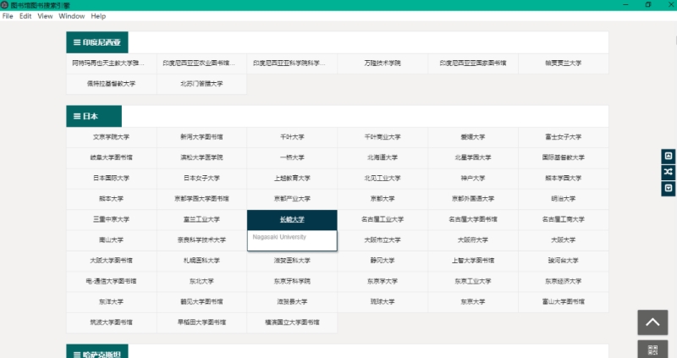Image resolution: width=677 pixels, height=358 pixels.
Task: Open 名古屋大学图书馆 link
Action: pyautogui.click(x=473, y=219)
